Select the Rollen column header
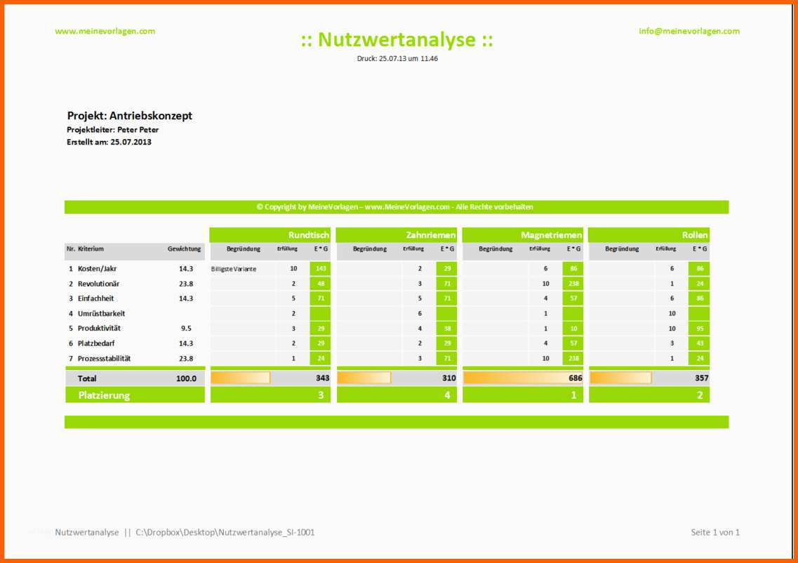Image resolution: width=798 pixels, height=563 pixels. point(649,234)
